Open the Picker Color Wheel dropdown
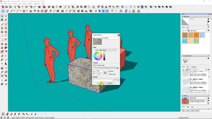Image resolution: width=212 pixels, height=119 pixels. click(108, 50)
